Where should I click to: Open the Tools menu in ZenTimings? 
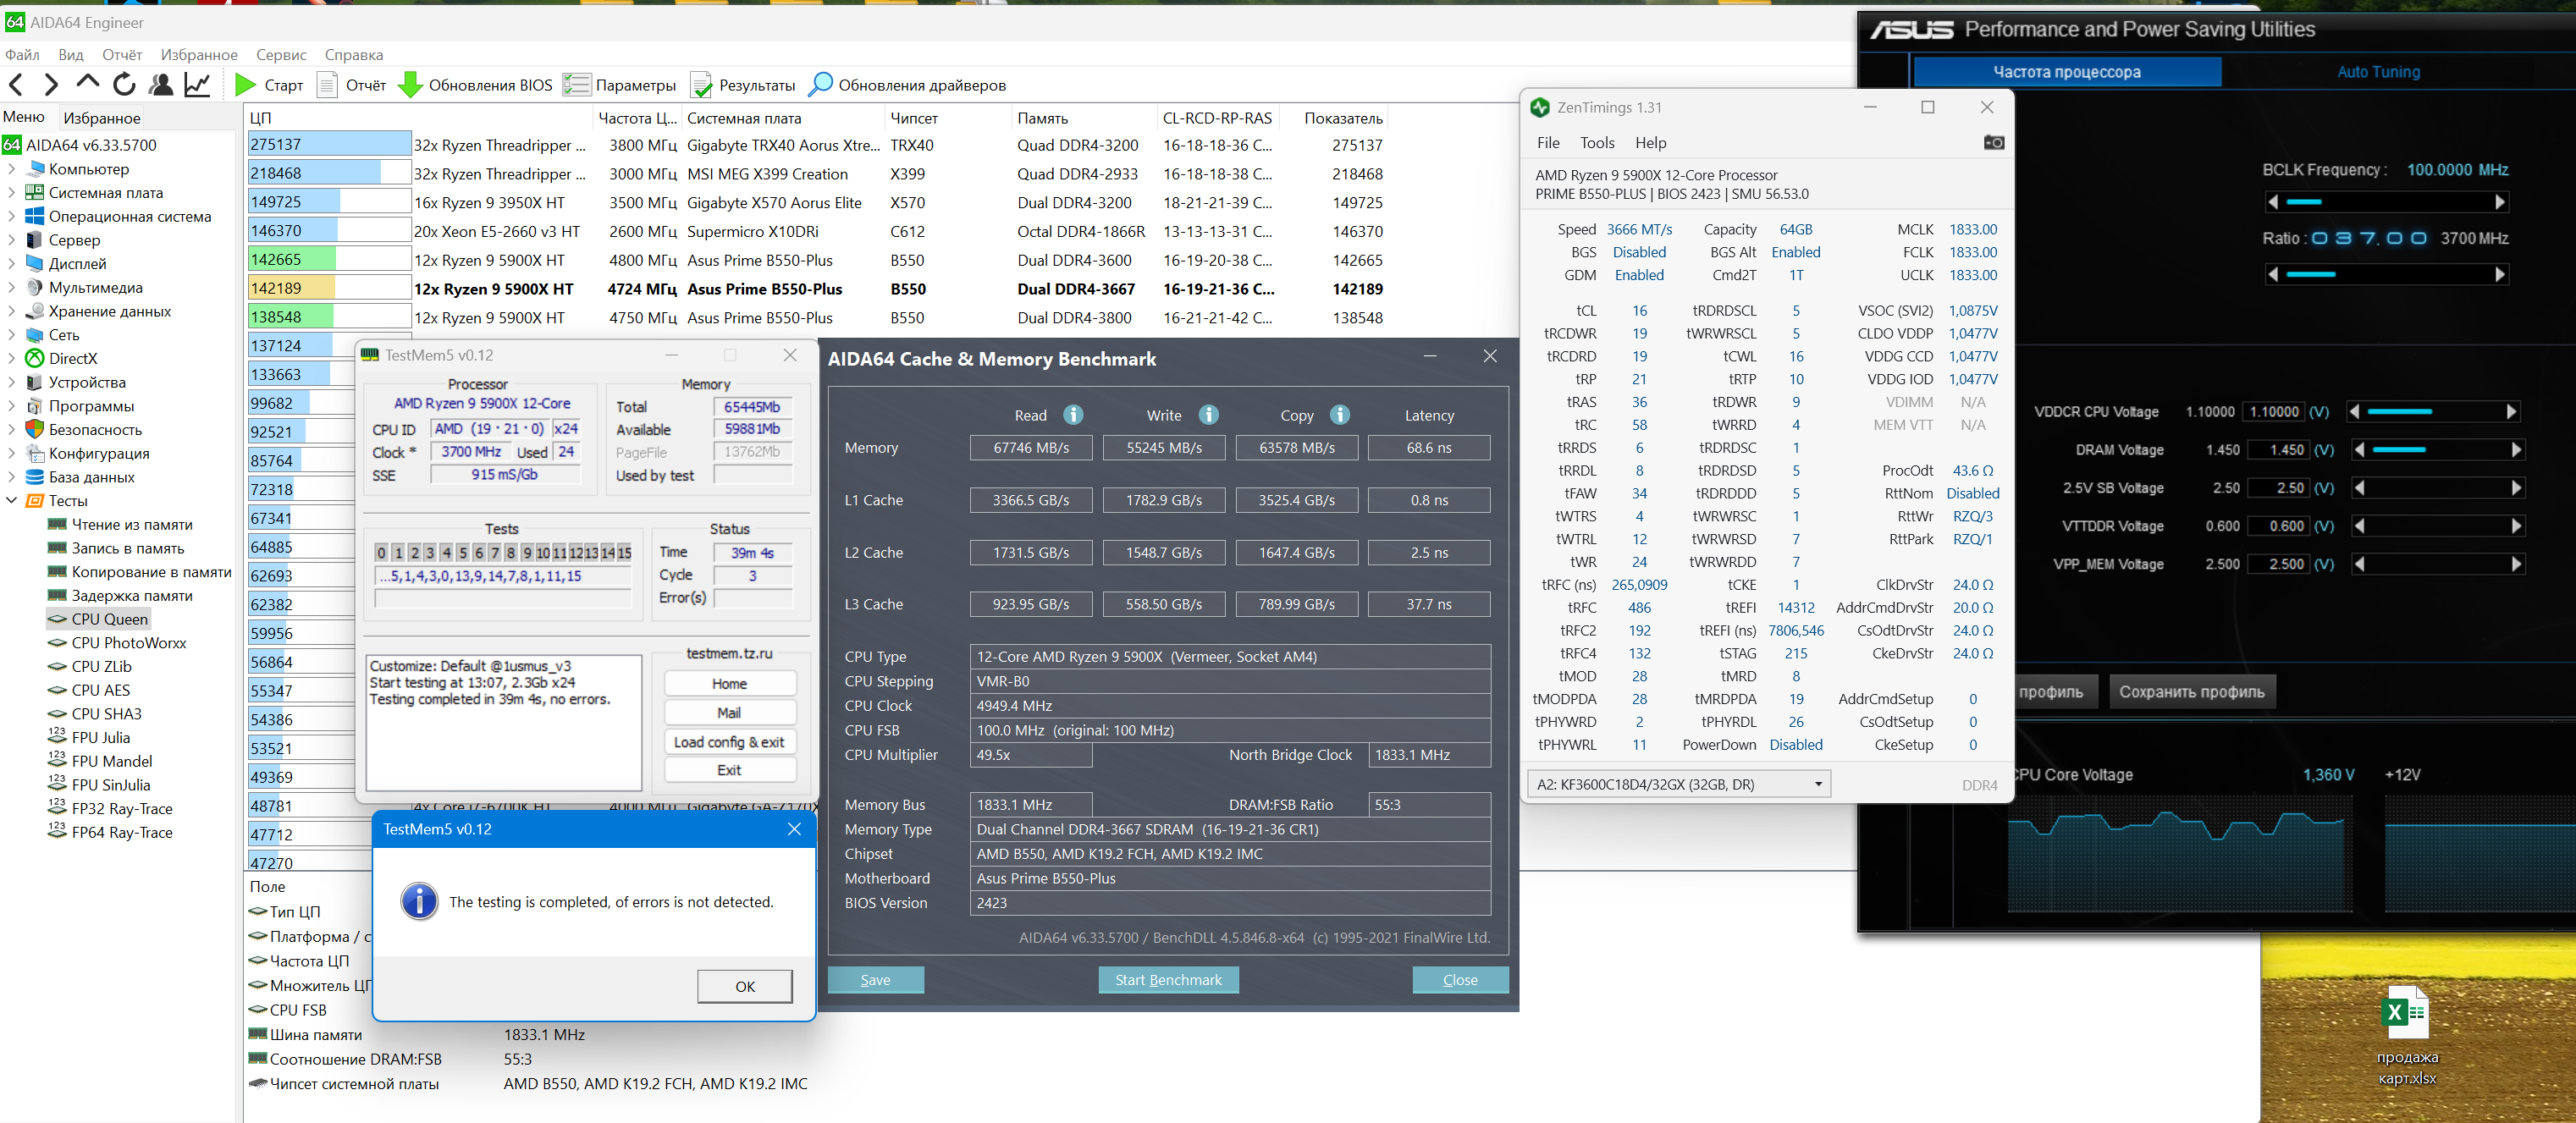pos(1596,143)
